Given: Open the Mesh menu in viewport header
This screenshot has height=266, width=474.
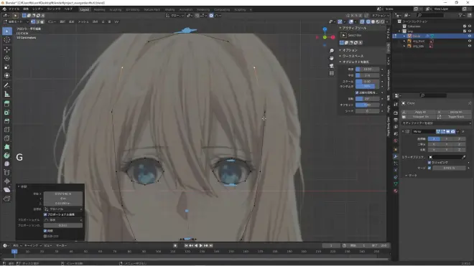Looking at the screenshot, I should coord(83,22).
